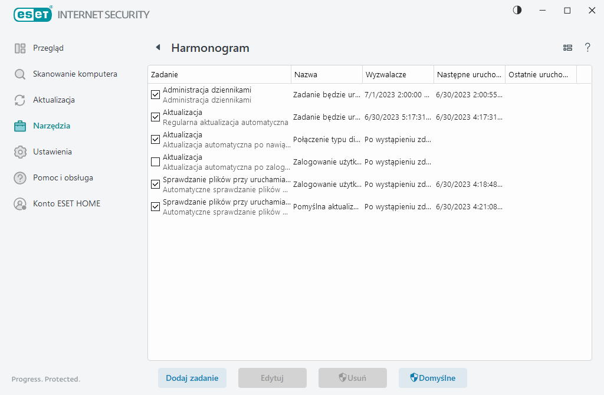Image resolution: width=604 pixels, height=395 pixels.
Task: Open the Ustawienia menu item
Action: pyautogui.click(x=52, y=152)
